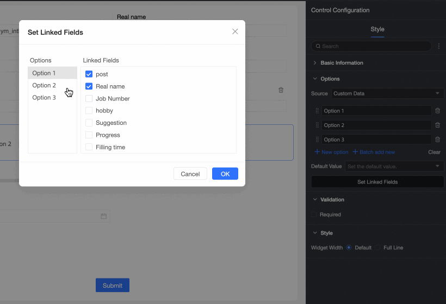Click Batch add new link
The width and height of the screenshot is (446, 304).
(x=374, y=152)
